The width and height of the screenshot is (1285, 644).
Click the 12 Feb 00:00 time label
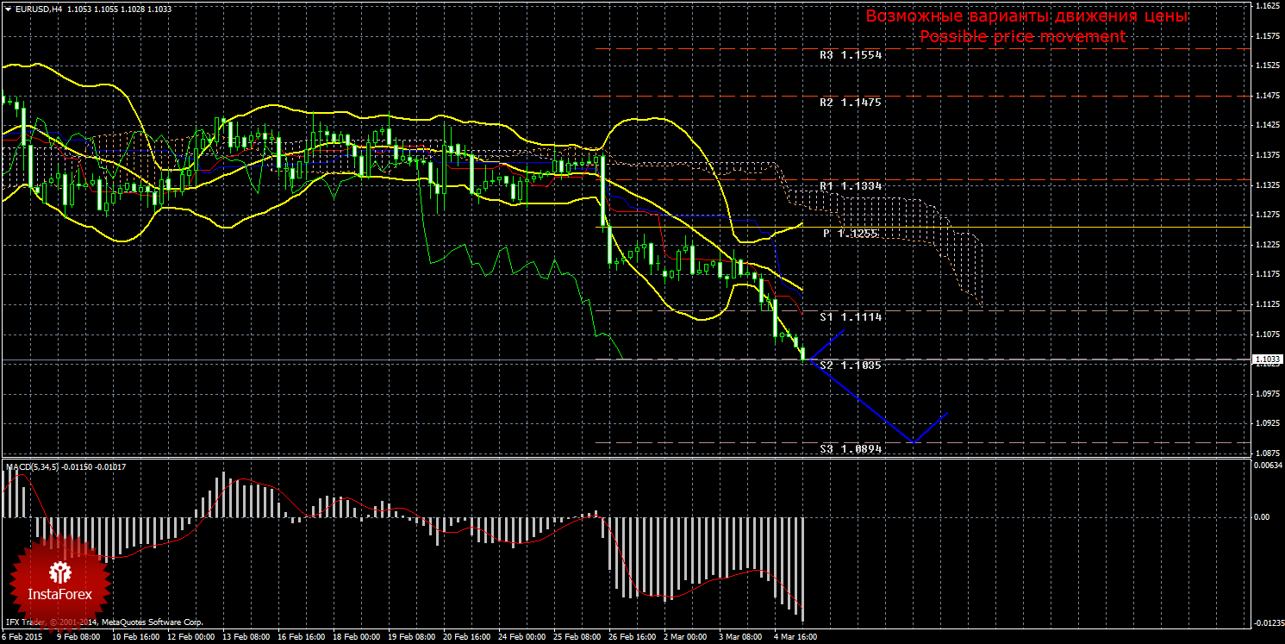tap(190, 638)
